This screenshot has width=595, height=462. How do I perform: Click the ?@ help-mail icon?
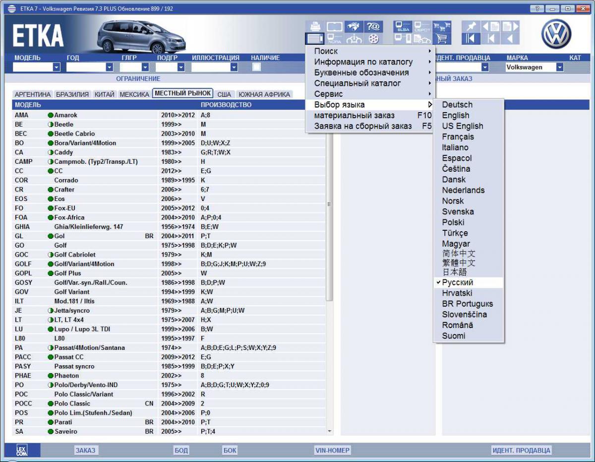tap(373, 27)
